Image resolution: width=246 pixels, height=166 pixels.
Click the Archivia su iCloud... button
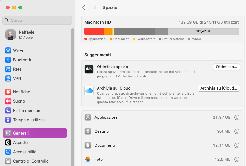tap(219, 88)
